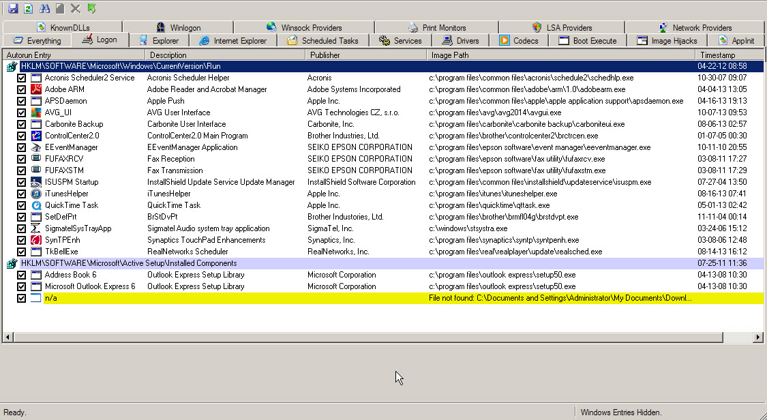Click the Jump to Entry green arrow icon
The image size is (767, 420).
pyautogui.click(x=91, y=8)
